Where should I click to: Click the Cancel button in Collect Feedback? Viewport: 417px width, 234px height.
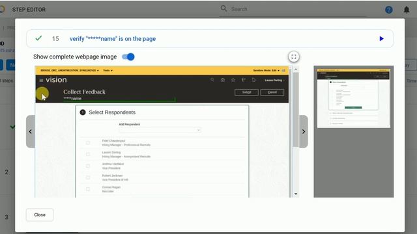(x=272, y=92)
